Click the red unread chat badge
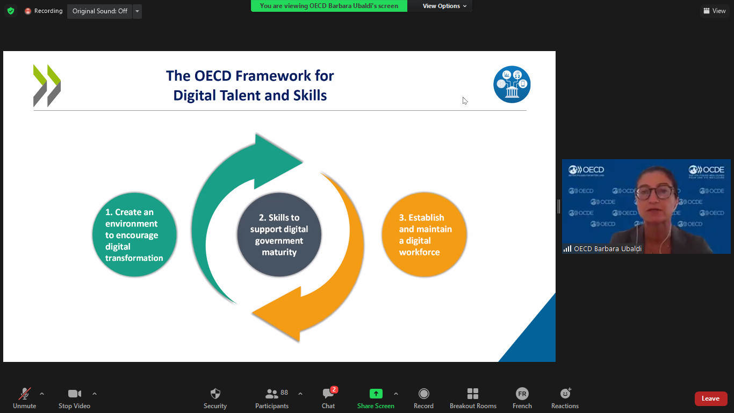The height and width of the screenshot is (413, 734). tap(334, 390)
